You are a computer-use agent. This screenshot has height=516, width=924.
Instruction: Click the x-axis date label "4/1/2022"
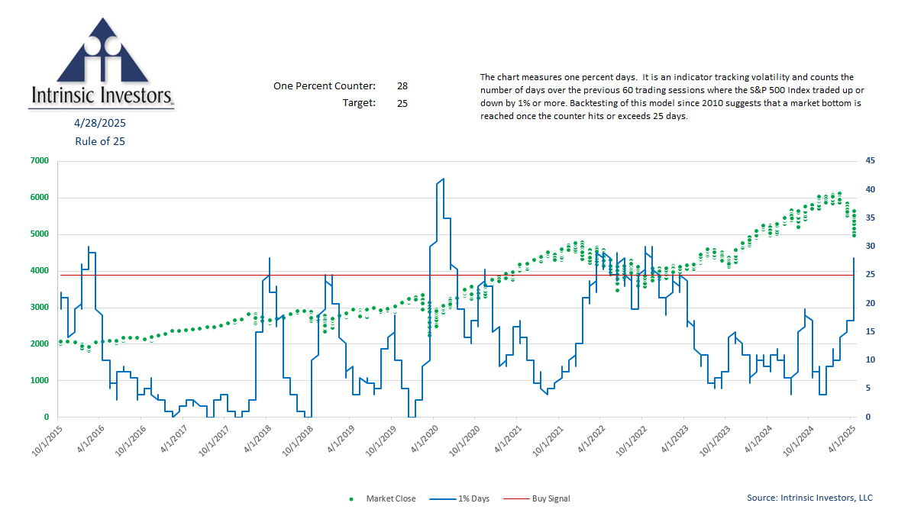[591, 440]
